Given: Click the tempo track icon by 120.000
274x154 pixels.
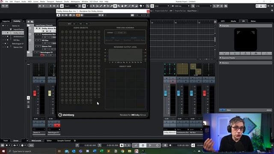Looking at the screenshot, I should point(193,145).
